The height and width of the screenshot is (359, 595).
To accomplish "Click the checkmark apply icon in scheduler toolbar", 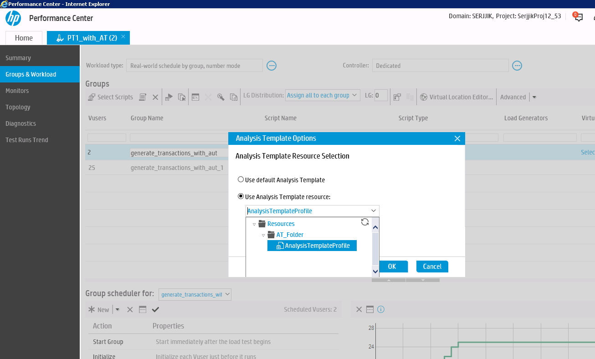I will pos(155,310).
